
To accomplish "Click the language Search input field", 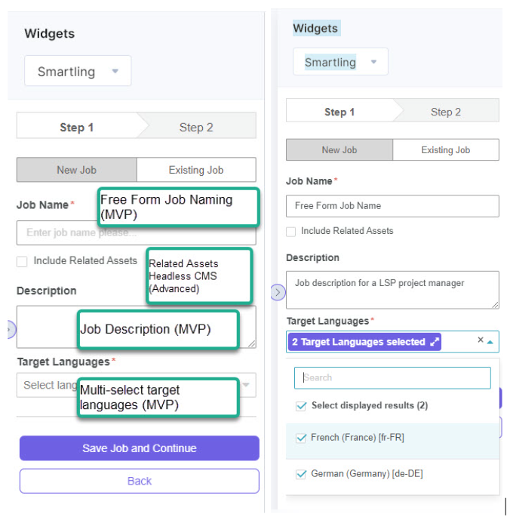I will (x=392, y=377).
